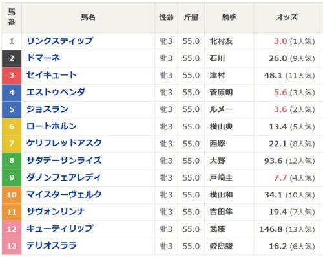
Task: Open horse link リンクスティップ
Action: (x=60, y=41)
